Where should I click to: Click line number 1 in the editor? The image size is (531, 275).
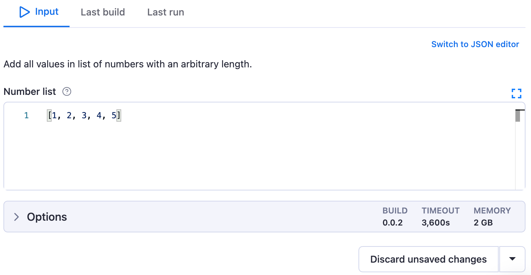[27, 115]
